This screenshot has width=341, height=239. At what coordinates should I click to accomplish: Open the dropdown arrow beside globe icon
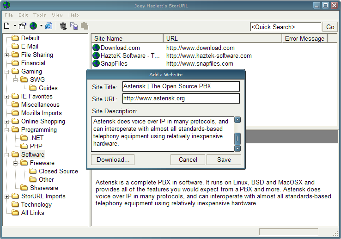coord(41,26)
